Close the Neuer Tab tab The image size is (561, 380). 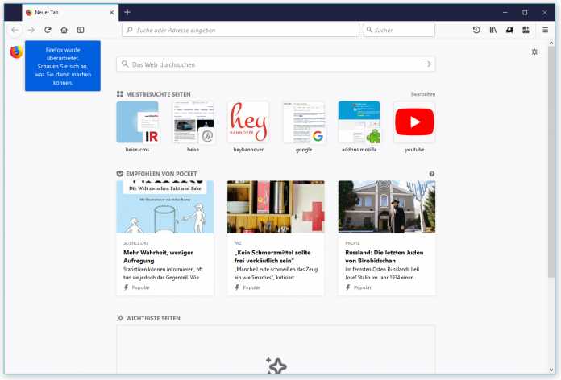[x=110, y=13]
